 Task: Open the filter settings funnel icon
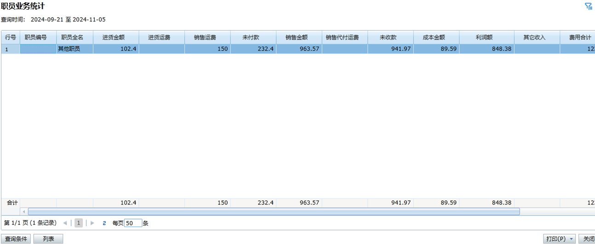tap(588, 6)
